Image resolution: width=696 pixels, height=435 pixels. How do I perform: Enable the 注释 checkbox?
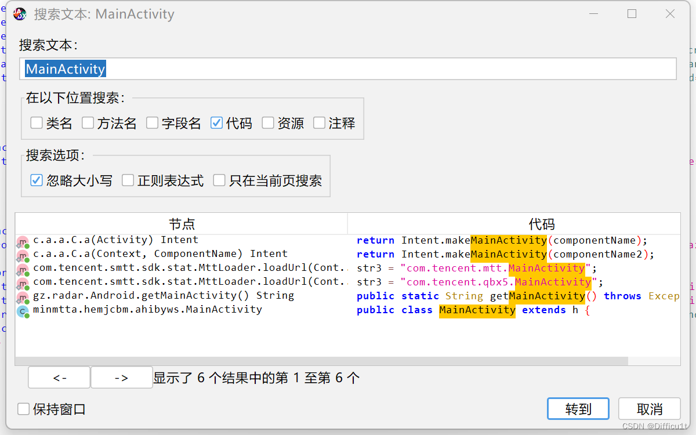tap(319, 123)
